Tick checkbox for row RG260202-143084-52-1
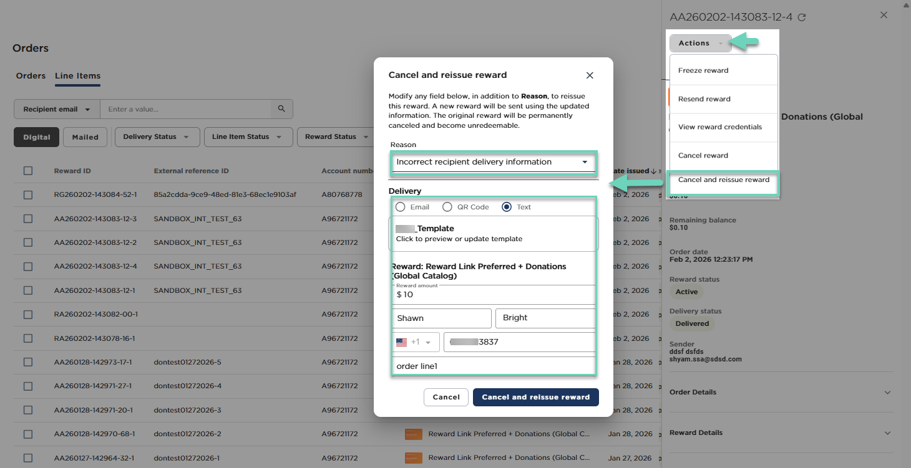 (28, 195)
